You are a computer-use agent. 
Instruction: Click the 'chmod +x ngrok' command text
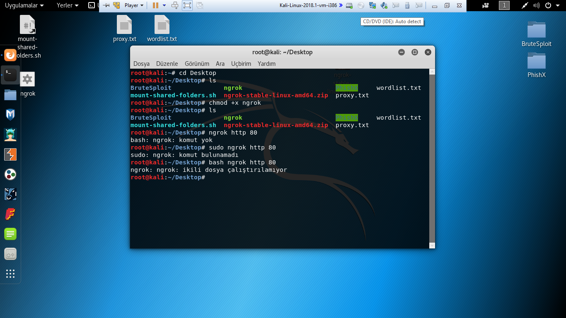(235, 103)
